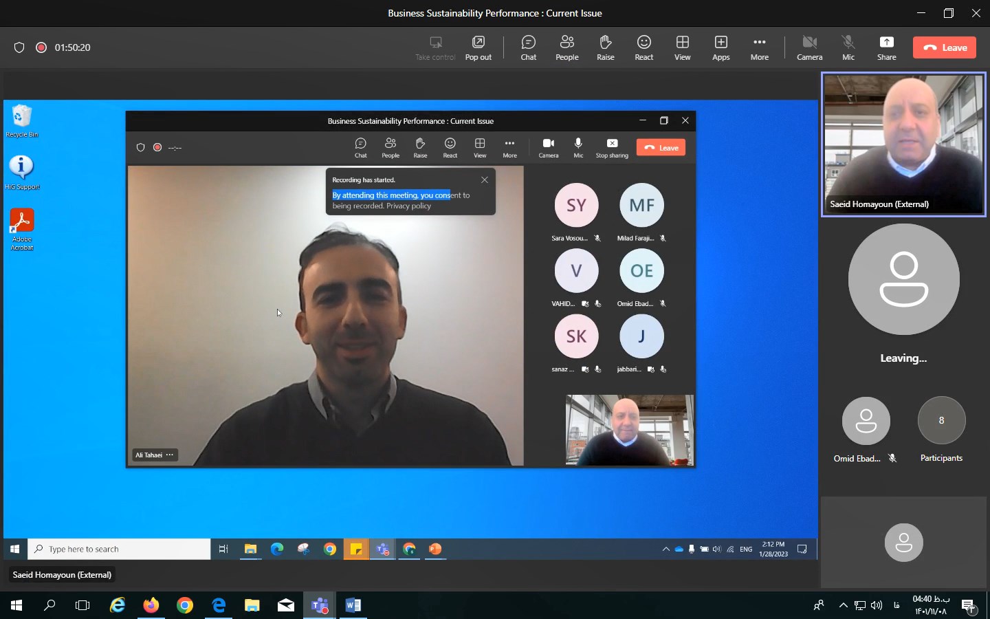Select the SK sanaz avatar
The height and width of the screenshot is (619, 990).
point(576,336)
